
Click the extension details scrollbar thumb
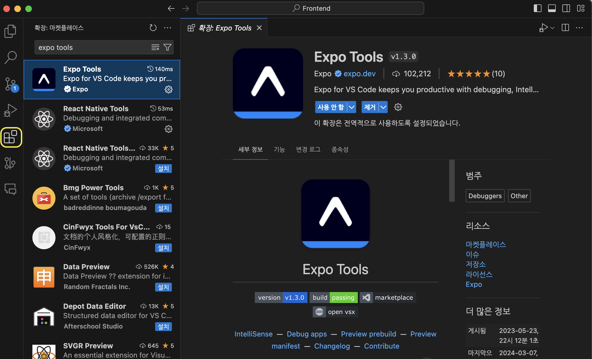point(452,181)
